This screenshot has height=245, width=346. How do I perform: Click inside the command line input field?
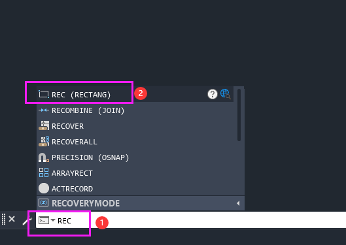[191, 220]
